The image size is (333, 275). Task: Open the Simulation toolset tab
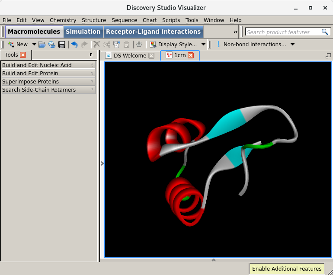83,32
